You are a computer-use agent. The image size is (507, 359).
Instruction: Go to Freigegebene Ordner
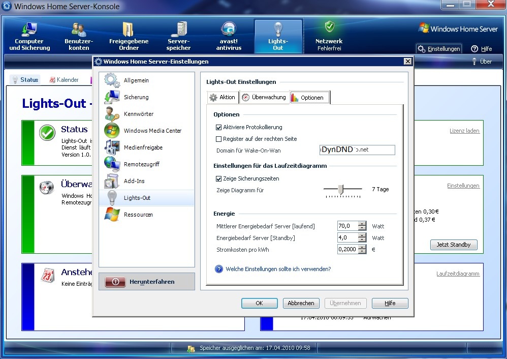point(129,36)
